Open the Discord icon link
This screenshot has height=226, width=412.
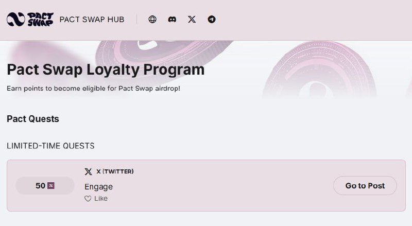(172, 20)
